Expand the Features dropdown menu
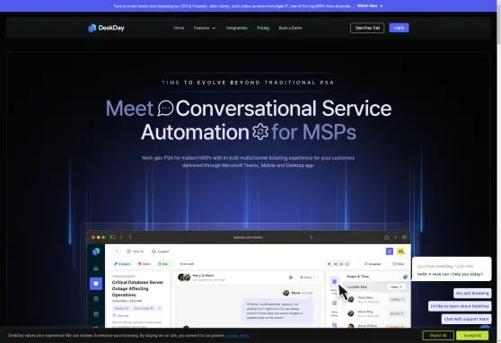The width and height of the screenshot is (501, 343). pyautogui.click(x=205, y=28)
